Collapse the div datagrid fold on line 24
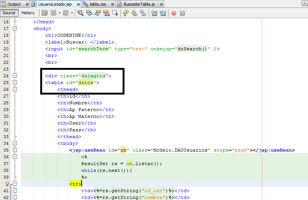The width and height of the screenshot is (308, 200). (15, 76)
